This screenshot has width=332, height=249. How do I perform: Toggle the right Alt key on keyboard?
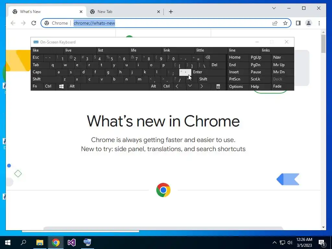point(155,86)
